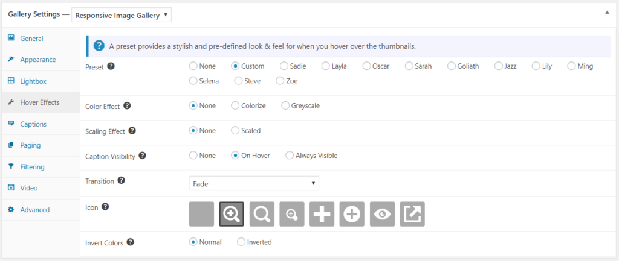Click the funnel icon next to Filtering
This screenshot has height=261, width=619.
coord(11,166)
